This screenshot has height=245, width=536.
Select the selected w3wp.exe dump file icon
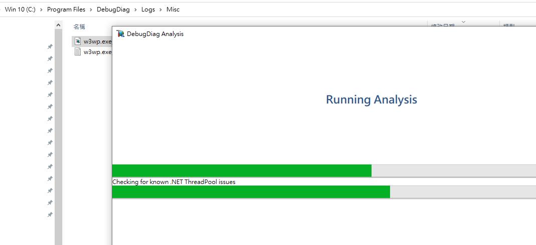(78, 41)
